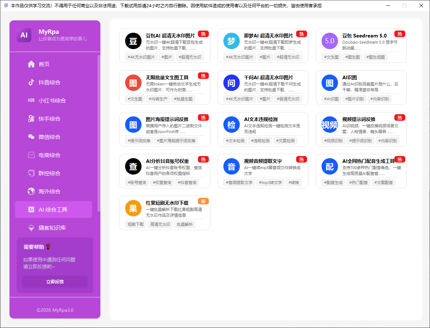Click the blue 检 circle icon
This screenshot has height=328, width=430.
pyautogui.click(x=231, y=125)
